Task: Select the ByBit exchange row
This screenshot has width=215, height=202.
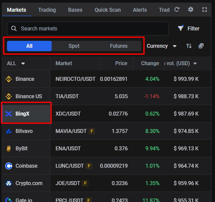Action: [26, 149]
